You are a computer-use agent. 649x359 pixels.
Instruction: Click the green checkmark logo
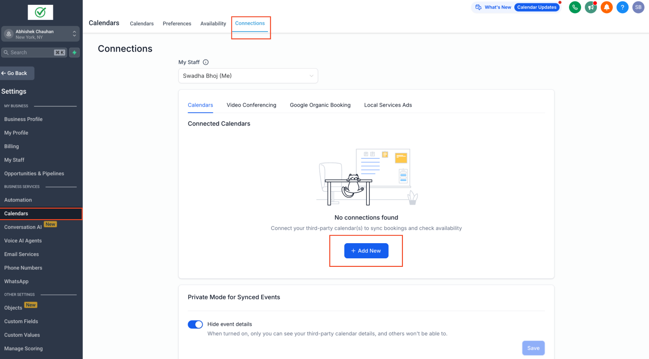(x=40, y=12)
